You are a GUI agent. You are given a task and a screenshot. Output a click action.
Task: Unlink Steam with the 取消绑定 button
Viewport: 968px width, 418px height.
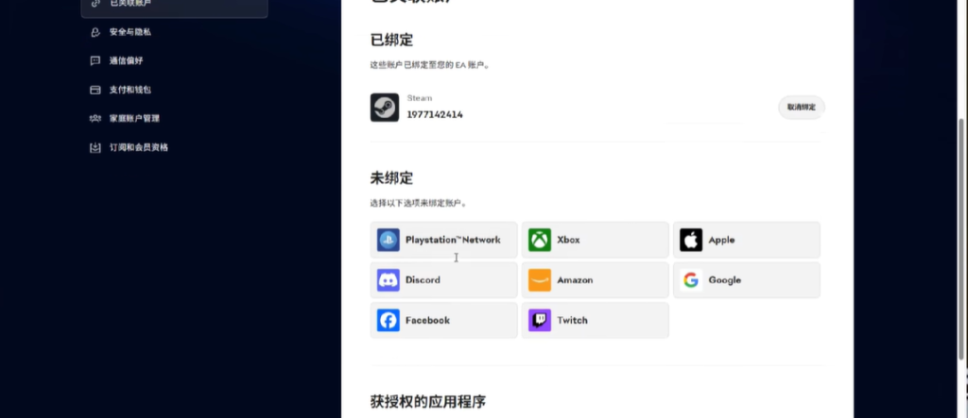(802, 108)
